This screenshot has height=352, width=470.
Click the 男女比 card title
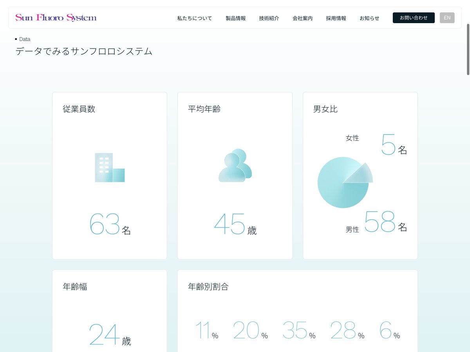(325, 109)
